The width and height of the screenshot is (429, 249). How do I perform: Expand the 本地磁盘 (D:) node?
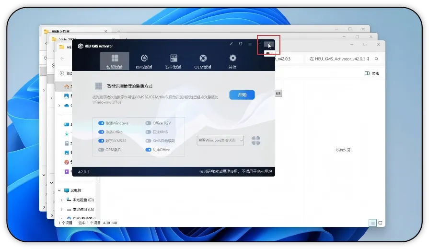(61, 210)
